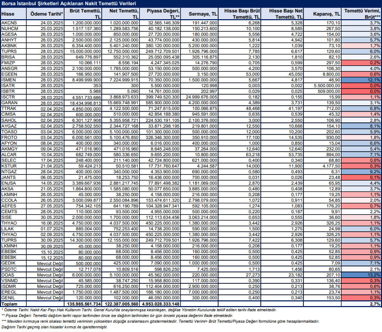Click THYAO payment date 16.06.2025

pyautogui.click(x=45, y=223)
